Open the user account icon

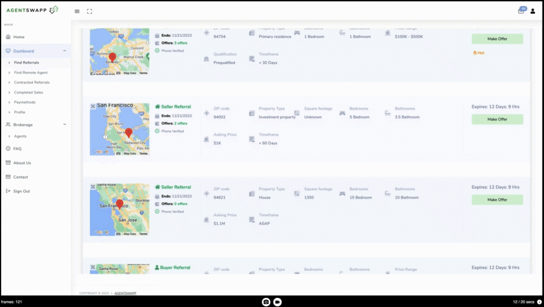532,12
